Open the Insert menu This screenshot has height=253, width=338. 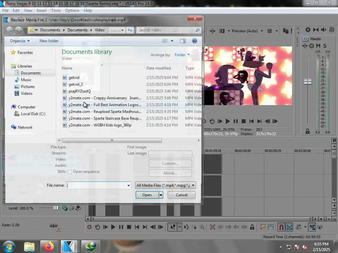point(41,11)
